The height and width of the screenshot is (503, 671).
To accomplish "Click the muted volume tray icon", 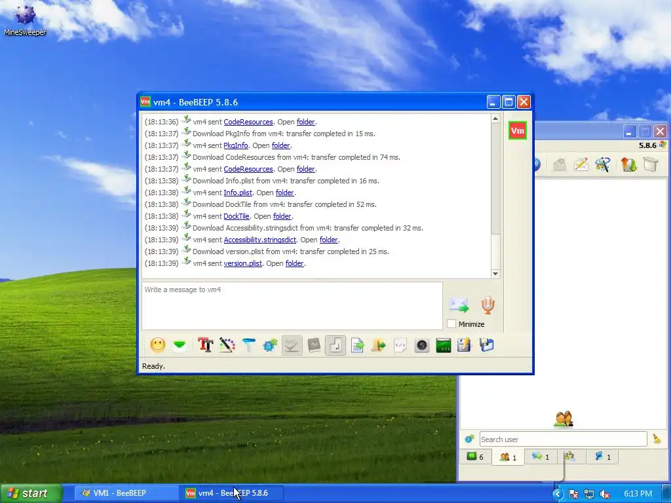I will pyautogui.click(x=605, y=494).
